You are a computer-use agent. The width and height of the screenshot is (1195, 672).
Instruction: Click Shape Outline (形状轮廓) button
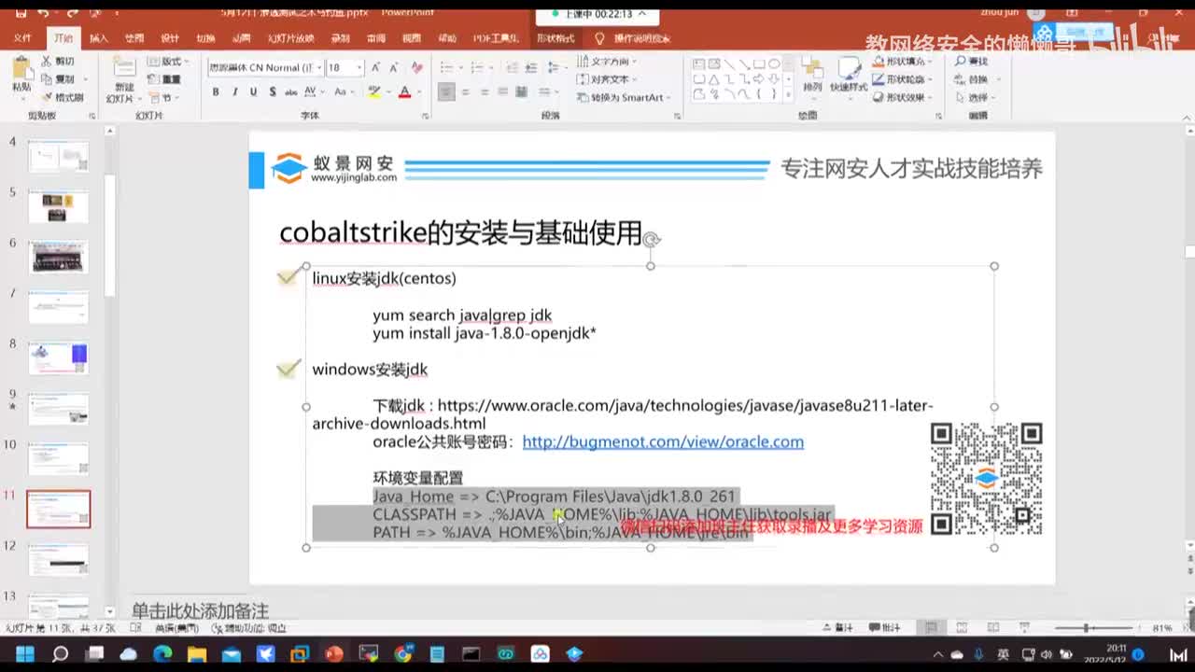900,79
